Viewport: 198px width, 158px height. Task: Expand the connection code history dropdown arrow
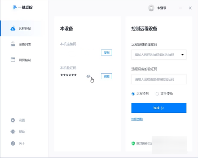pos(183,55)
